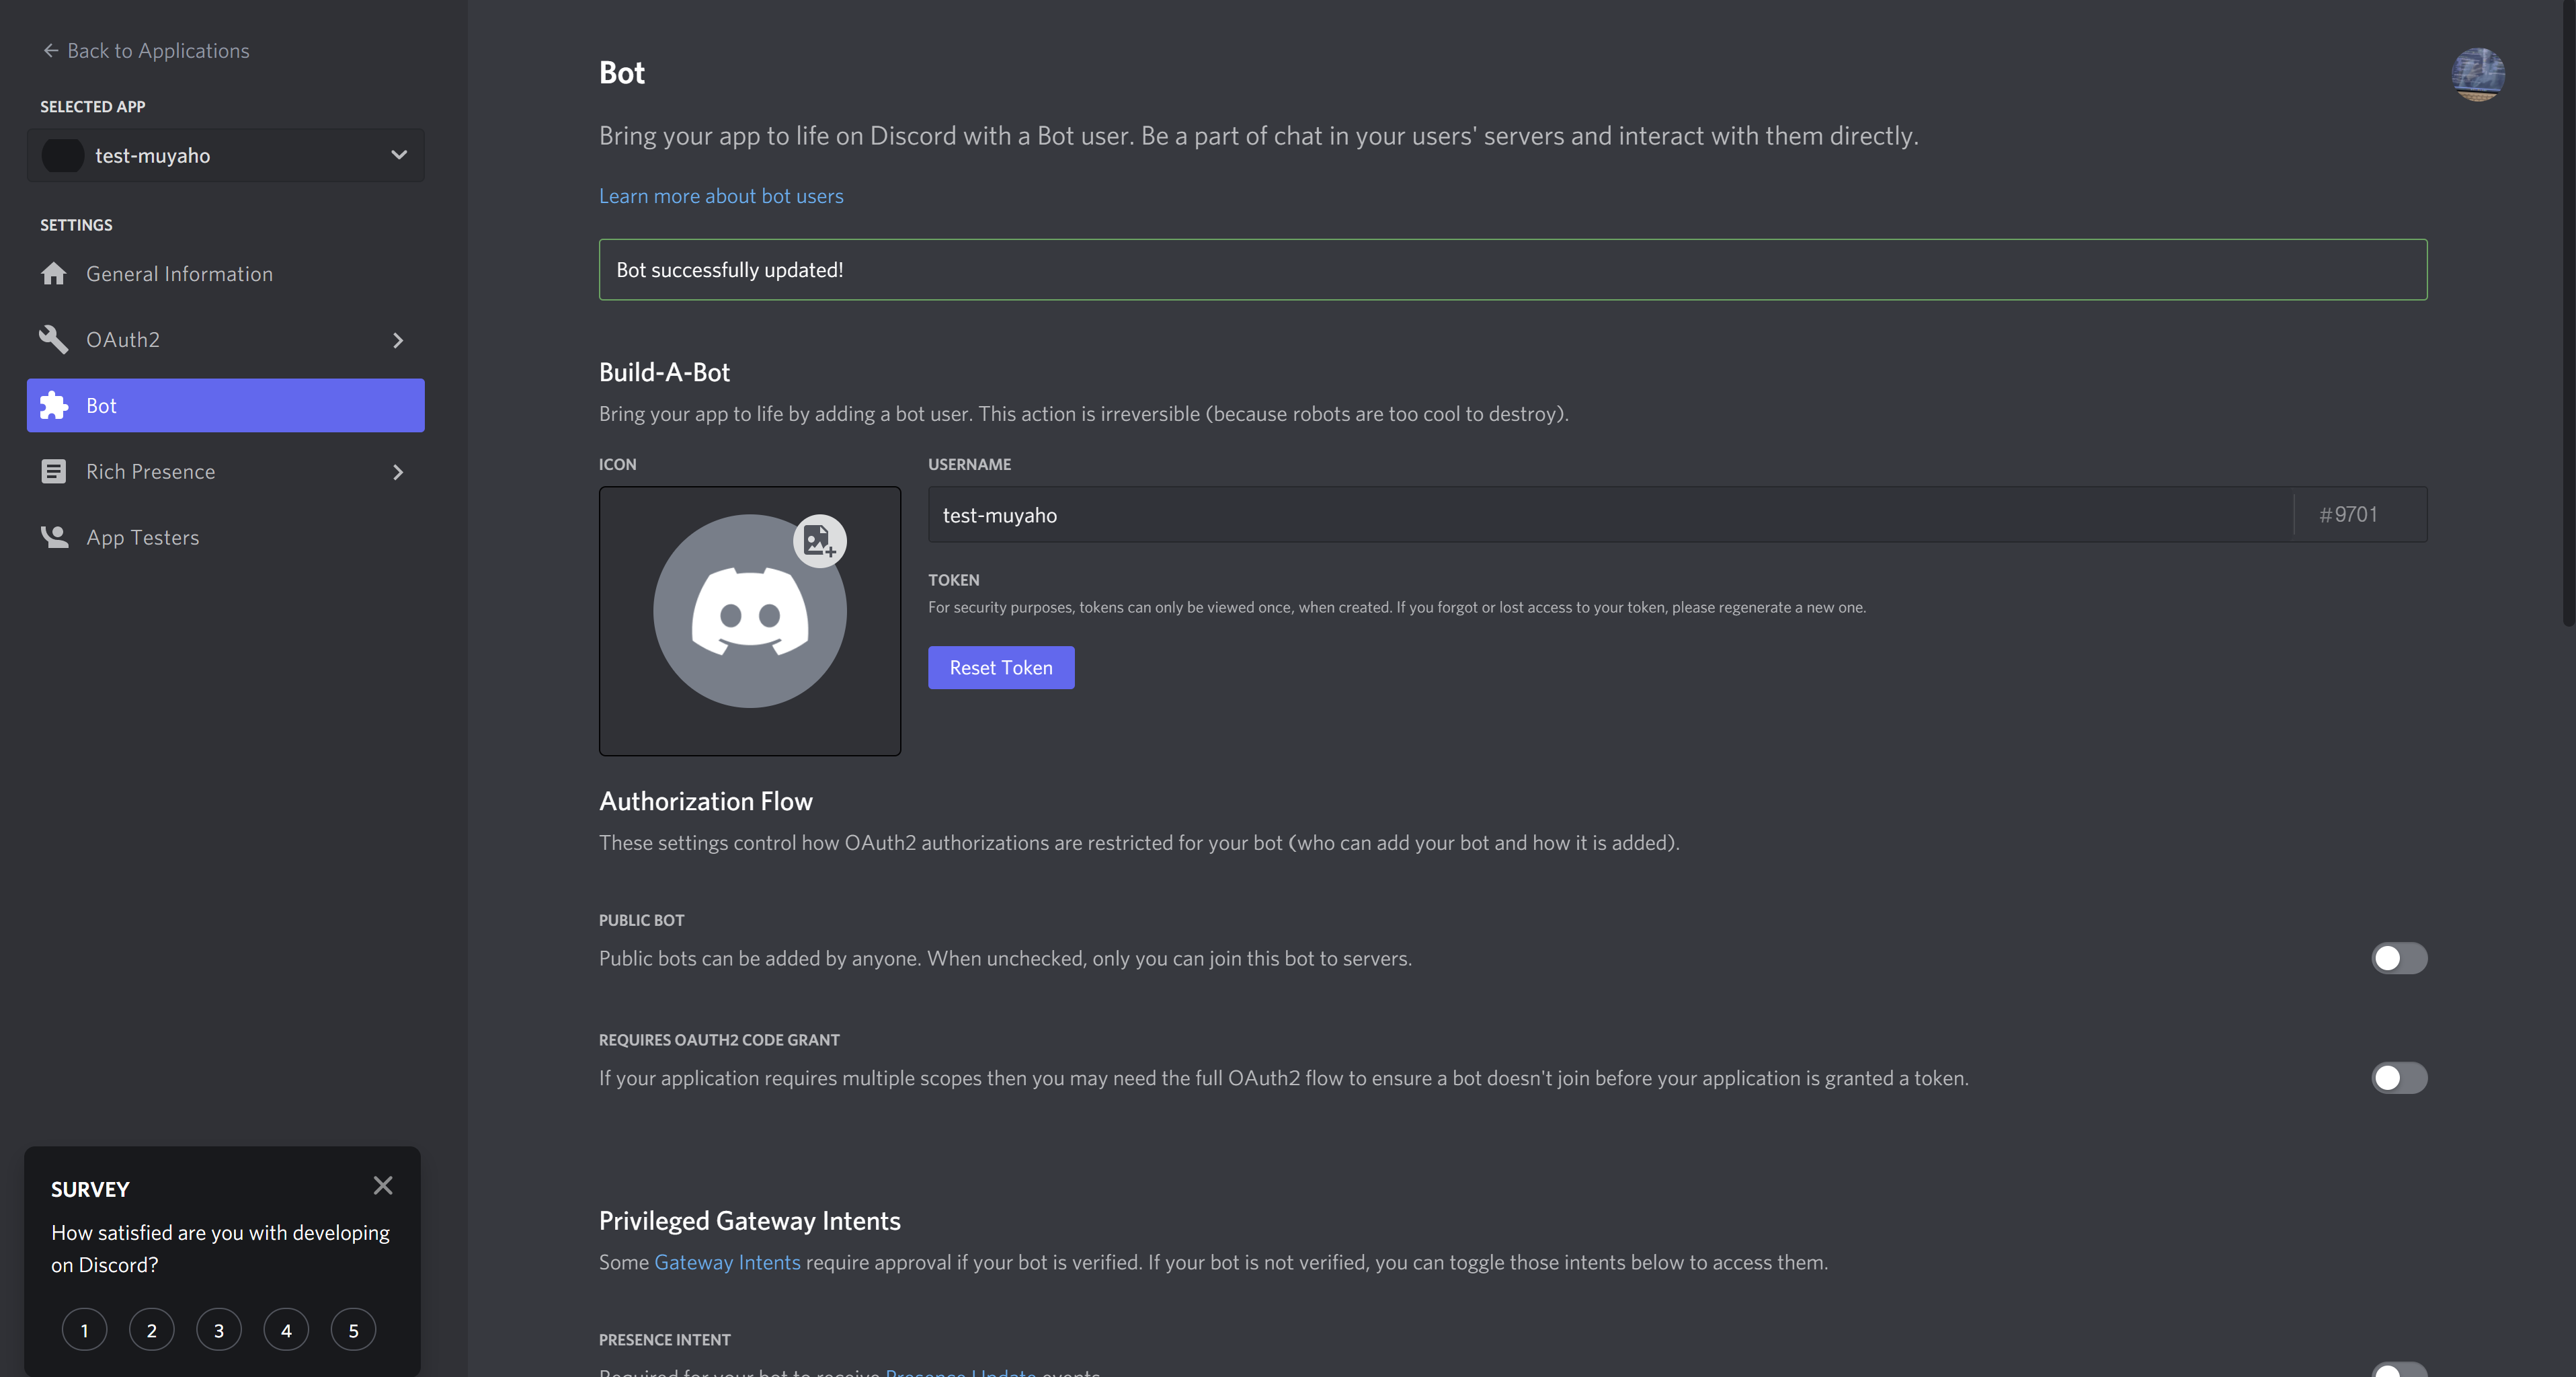This screenshot has width=2576, height=1377.
Task: Click the Bot puzzle piece icon
Action: tap(54, 406)
